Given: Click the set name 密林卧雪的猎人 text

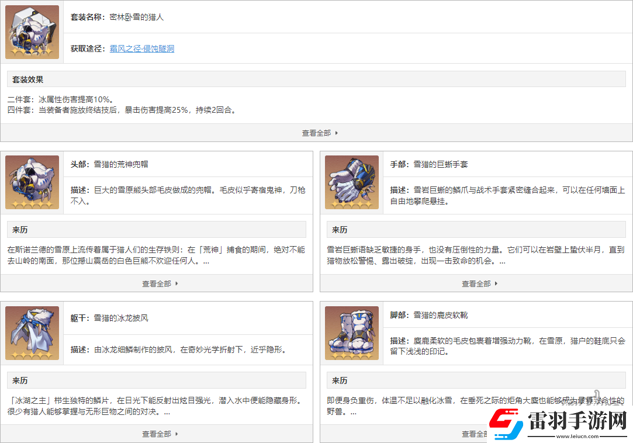Looking at the screenshot, I should [137, 17].
